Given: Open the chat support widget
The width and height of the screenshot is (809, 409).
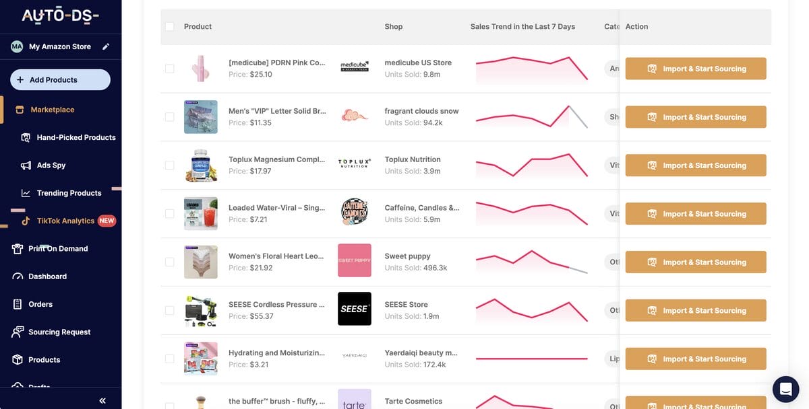Looking at the screenshot, I should (785, 389).
